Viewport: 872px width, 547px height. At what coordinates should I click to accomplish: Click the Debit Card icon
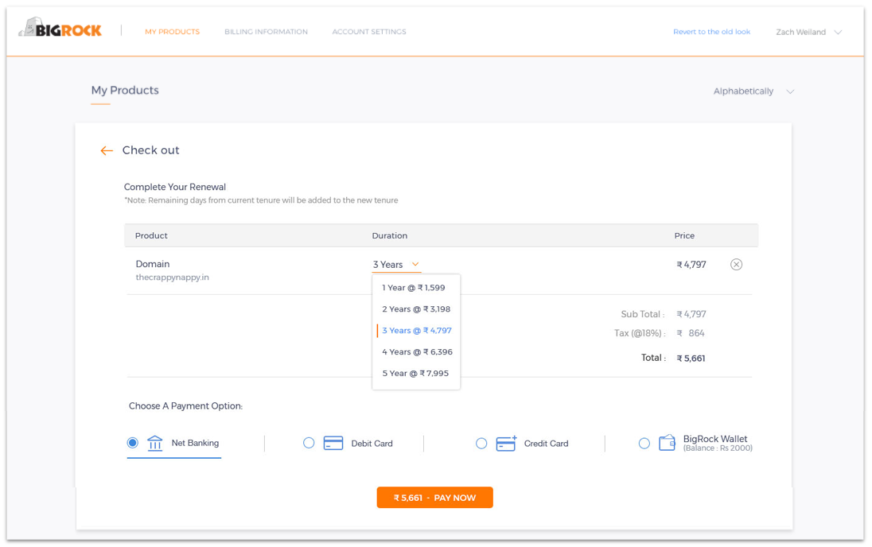[x=333, y=443]
